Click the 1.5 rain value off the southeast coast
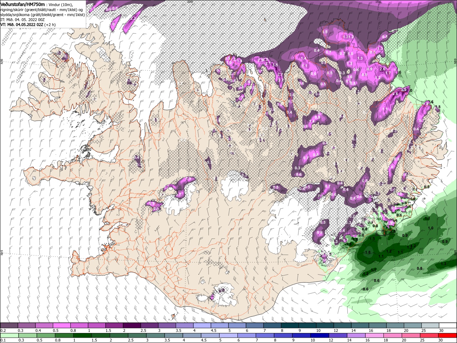Image resolution: width=457 pixels, height=343 pixels. (372, 239)
